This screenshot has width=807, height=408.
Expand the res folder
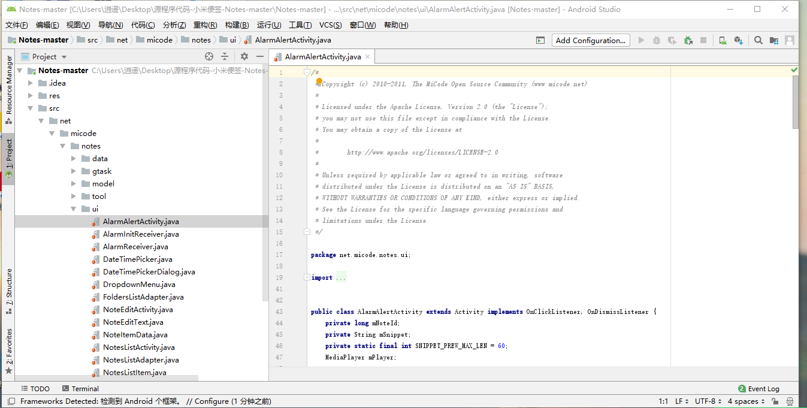click(x=31, y=95)
